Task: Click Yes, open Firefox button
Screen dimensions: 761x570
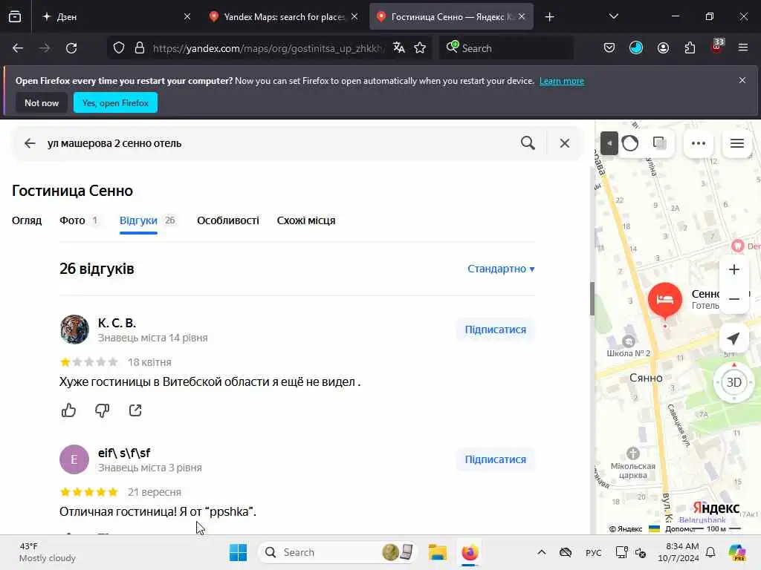Action: 115,102
